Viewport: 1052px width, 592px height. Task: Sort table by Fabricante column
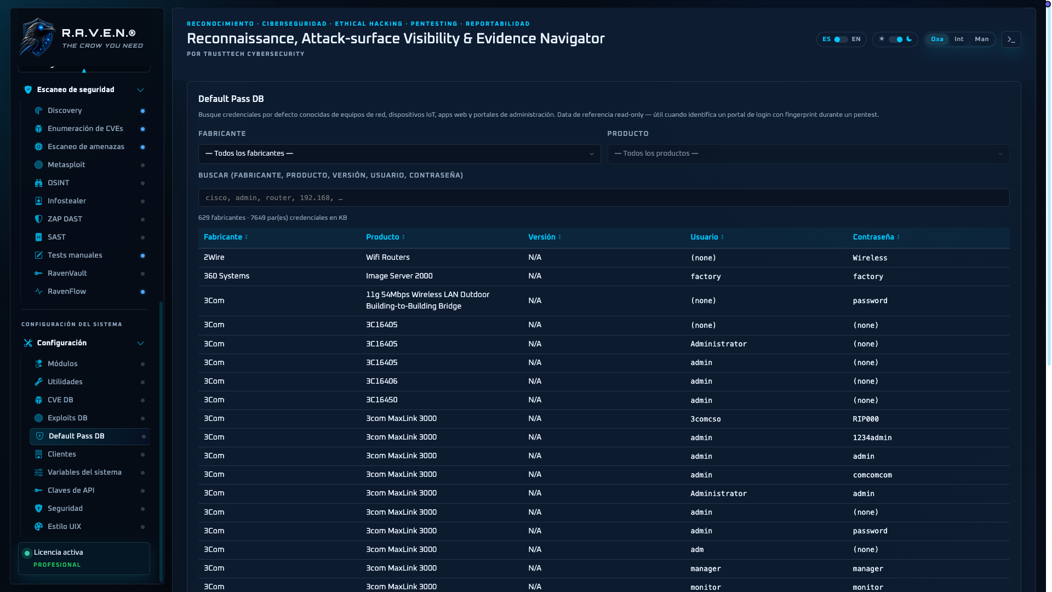point(226,237)
